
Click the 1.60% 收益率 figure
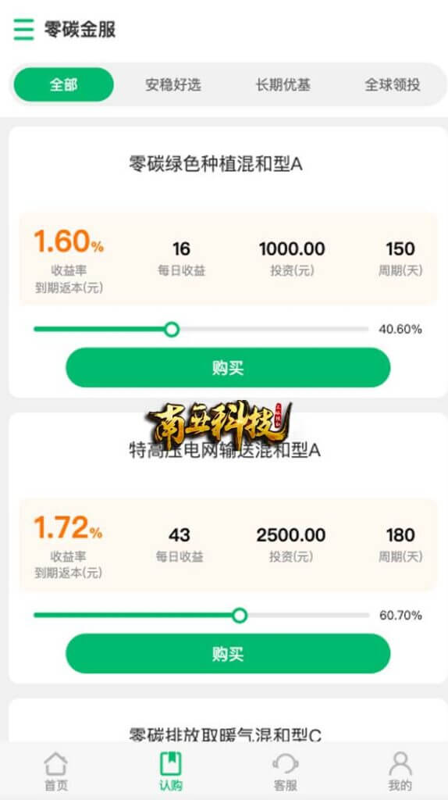pyautogui.click(x=69, y=241)
